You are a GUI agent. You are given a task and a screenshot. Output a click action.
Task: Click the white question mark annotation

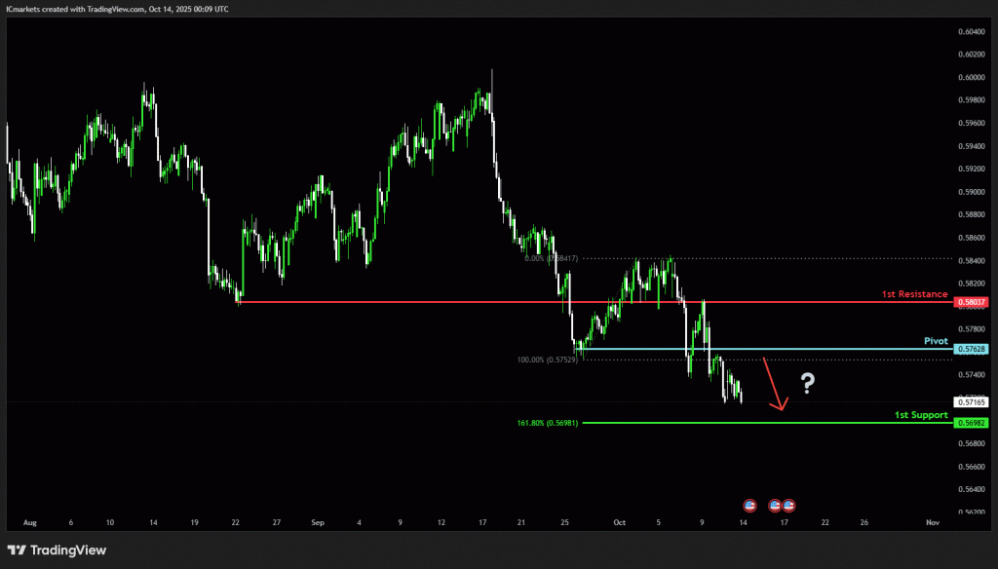[x=807, y=383]
